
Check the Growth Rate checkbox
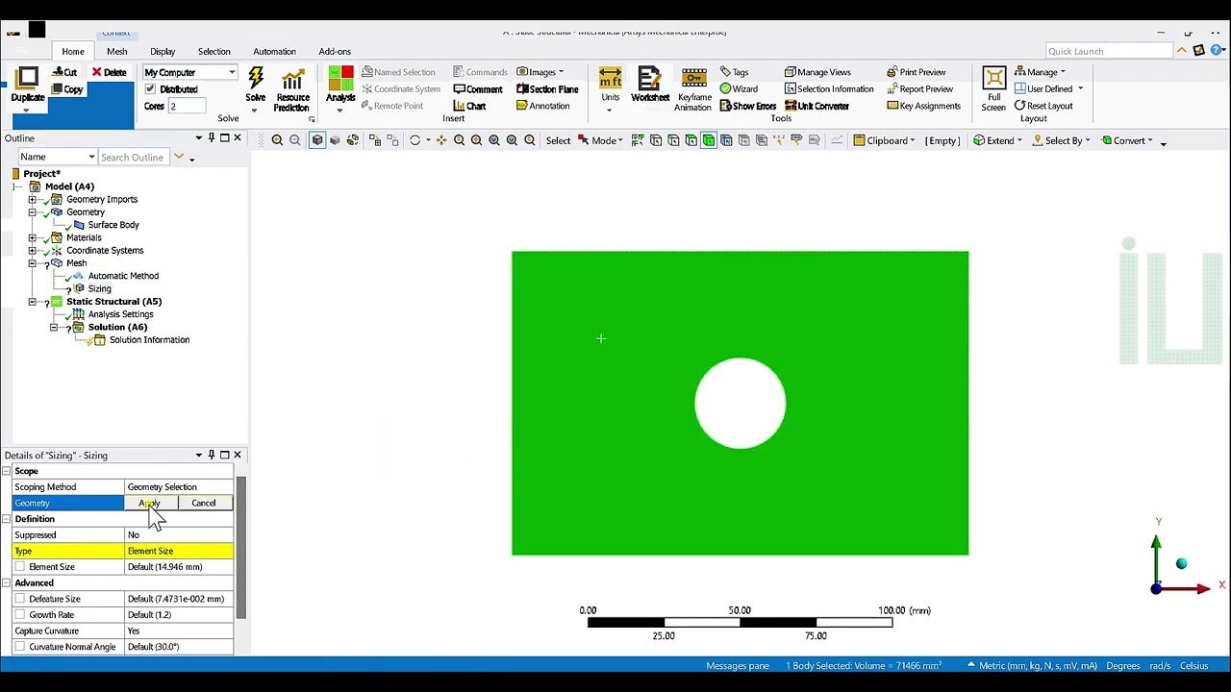(20, 615)
